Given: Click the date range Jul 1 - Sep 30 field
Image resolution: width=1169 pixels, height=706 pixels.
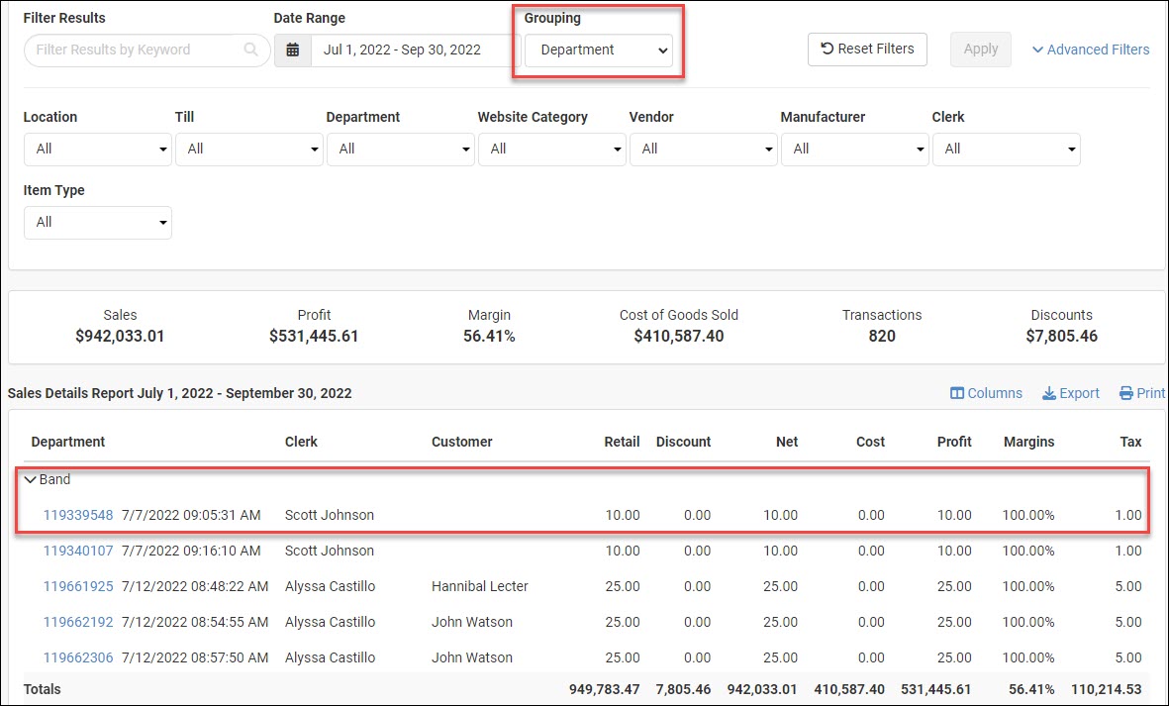Looking at the screenshot, I should (415, 50).
